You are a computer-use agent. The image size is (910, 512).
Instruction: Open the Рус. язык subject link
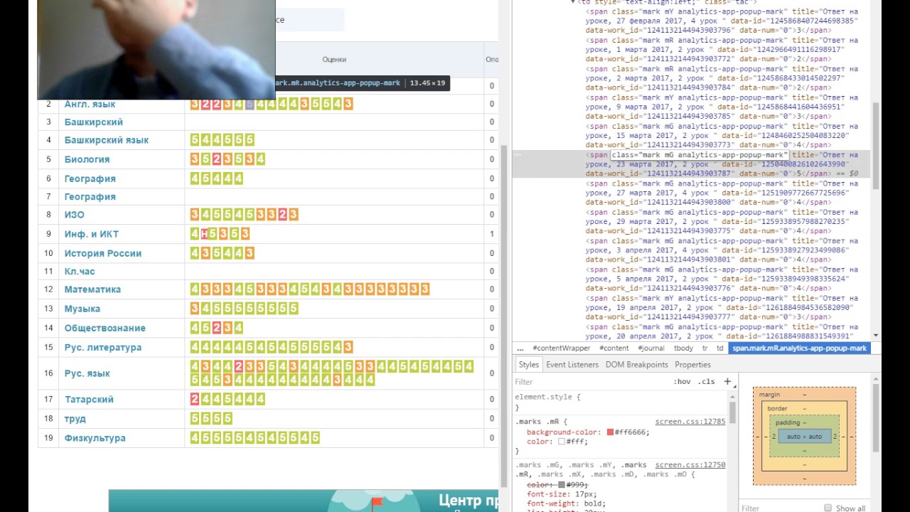[x=87, y=373]
